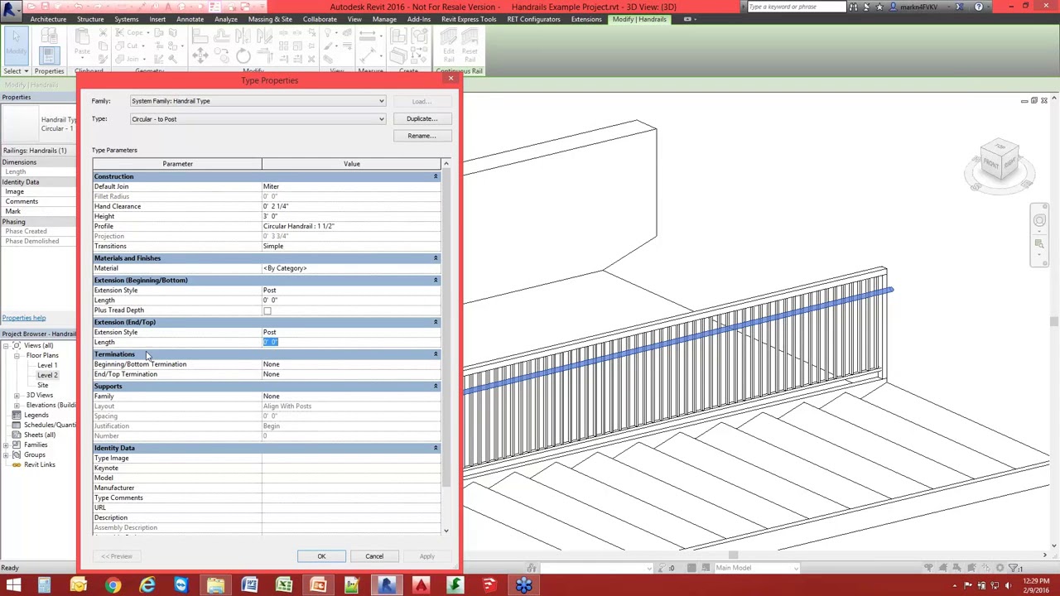Click Cancel in Type Properties dialog
Viewport: 1060px width, 596px height.
[374, 556]
